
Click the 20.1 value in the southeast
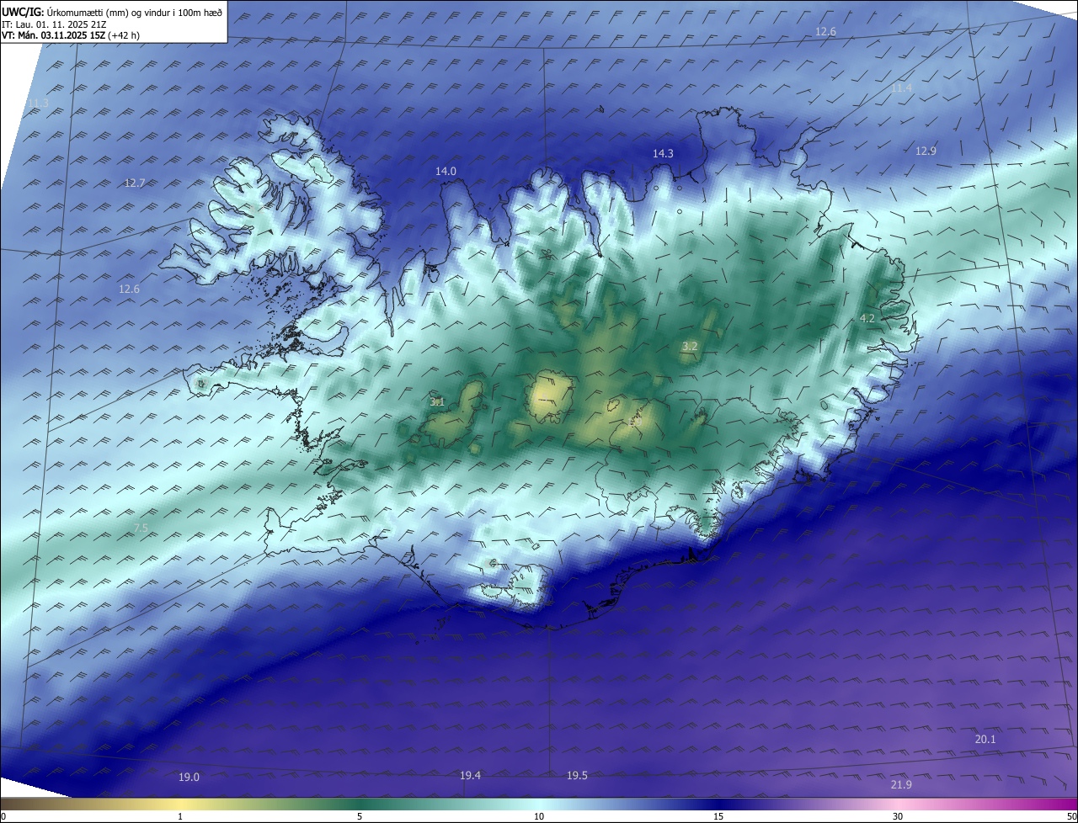(x=985, y=739)
